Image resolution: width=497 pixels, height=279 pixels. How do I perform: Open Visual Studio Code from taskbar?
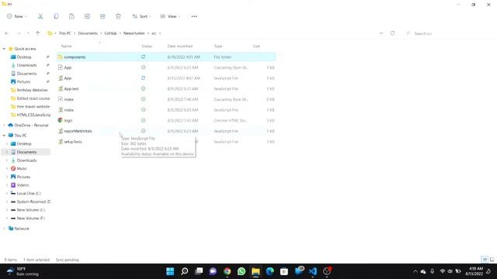click(x=313, y=271)
